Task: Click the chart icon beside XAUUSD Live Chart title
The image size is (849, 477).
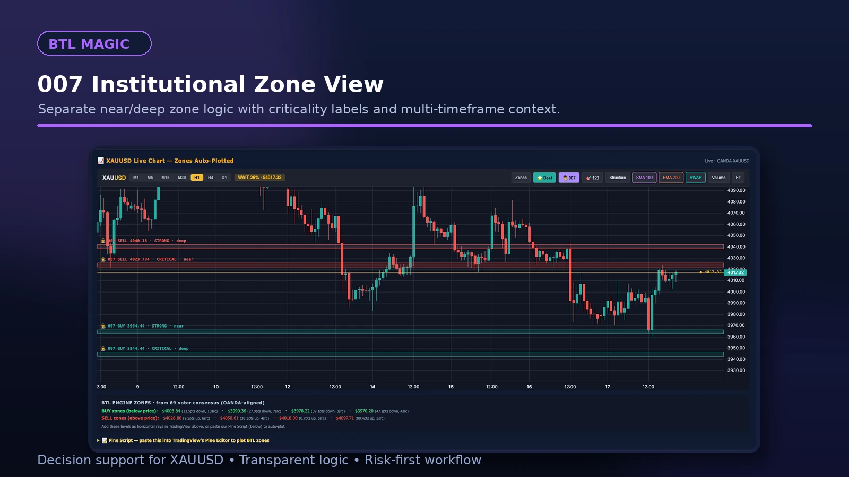Action: coord(101,161)
